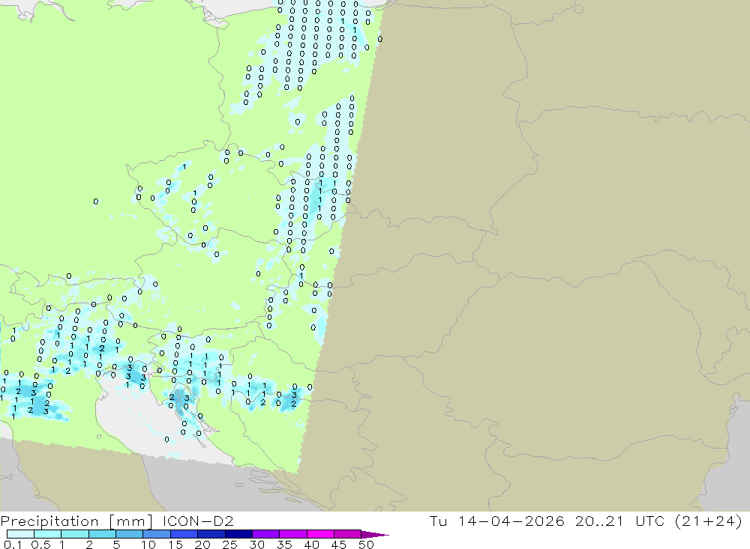Click the 0.1–0.5 mm legend color swatch
750x549 pixels.
point(20,534)
